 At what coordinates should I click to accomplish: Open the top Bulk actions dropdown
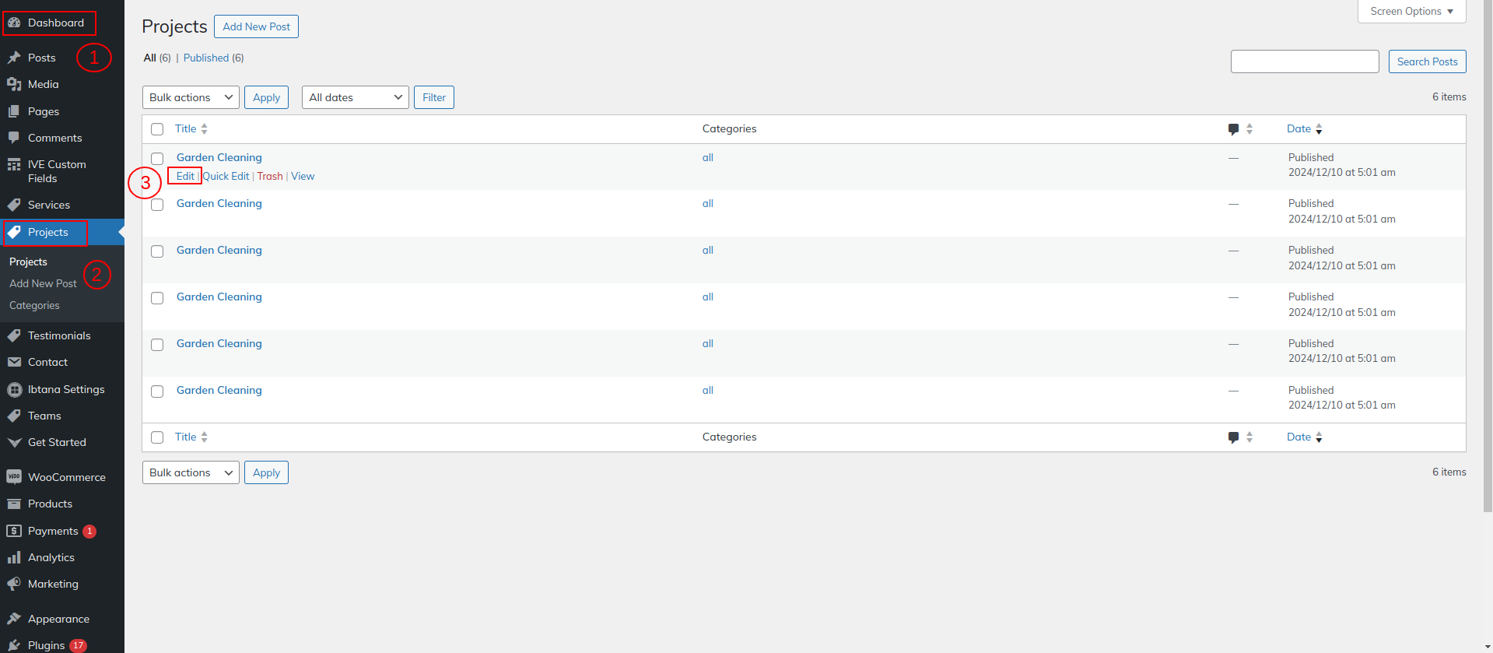[191, 97]
